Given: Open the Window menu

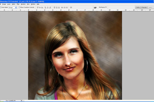Looking at the screenshot, I should (x=33, y=4).
